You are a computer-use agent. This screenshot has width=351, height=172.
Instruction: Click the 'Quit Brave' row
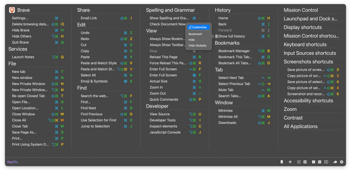pos(38,42)
